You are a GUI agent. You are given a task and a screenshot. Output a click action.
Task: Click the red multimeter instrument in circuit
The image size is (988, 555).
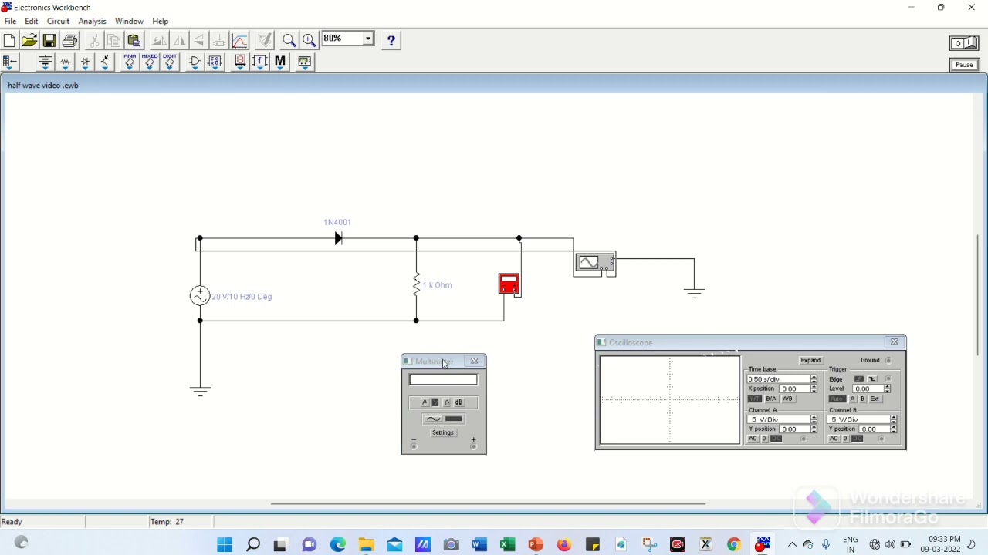coord(509,284)
